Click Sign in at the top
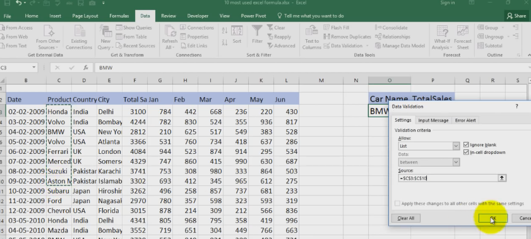 click(x=448, y=3)
